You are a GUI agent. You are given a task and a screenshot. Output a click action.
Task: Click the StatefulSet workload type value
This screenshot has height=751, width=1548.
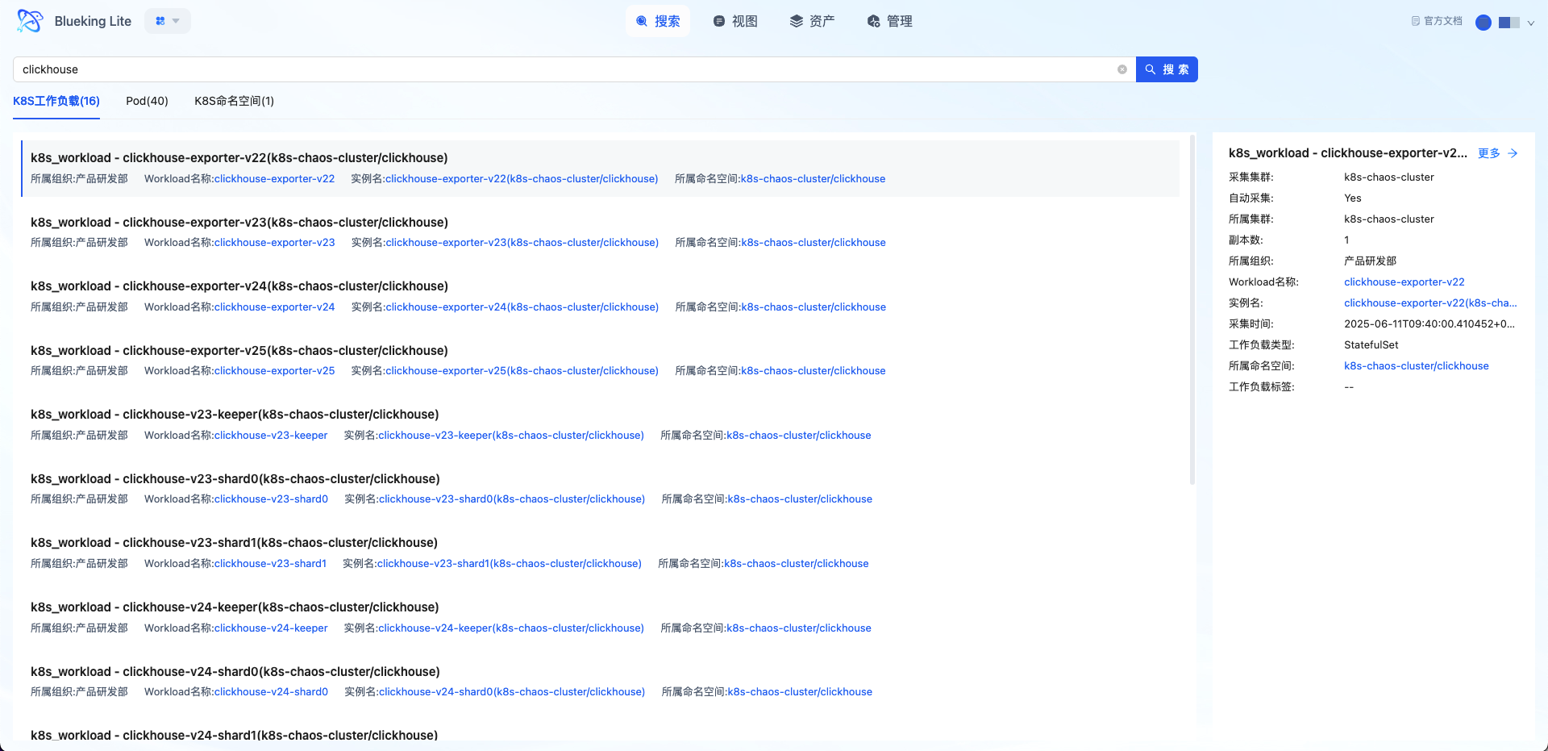click(1371, 345)
